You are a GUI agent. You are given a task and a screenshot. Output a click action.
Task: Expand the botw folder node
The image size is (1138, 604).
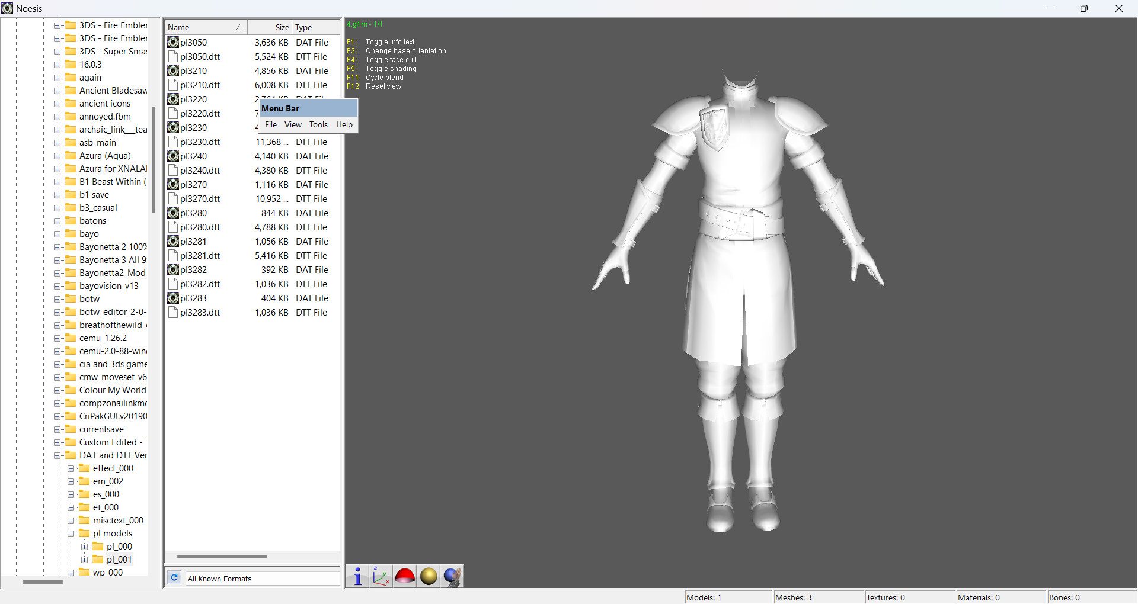click(x=57, y=299)
